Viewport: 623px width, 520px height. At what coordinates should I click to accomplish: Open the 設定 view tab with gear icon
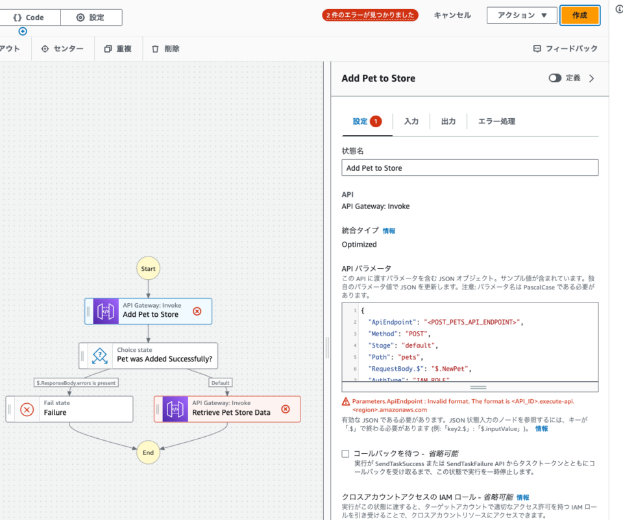[x=91, y=18]
